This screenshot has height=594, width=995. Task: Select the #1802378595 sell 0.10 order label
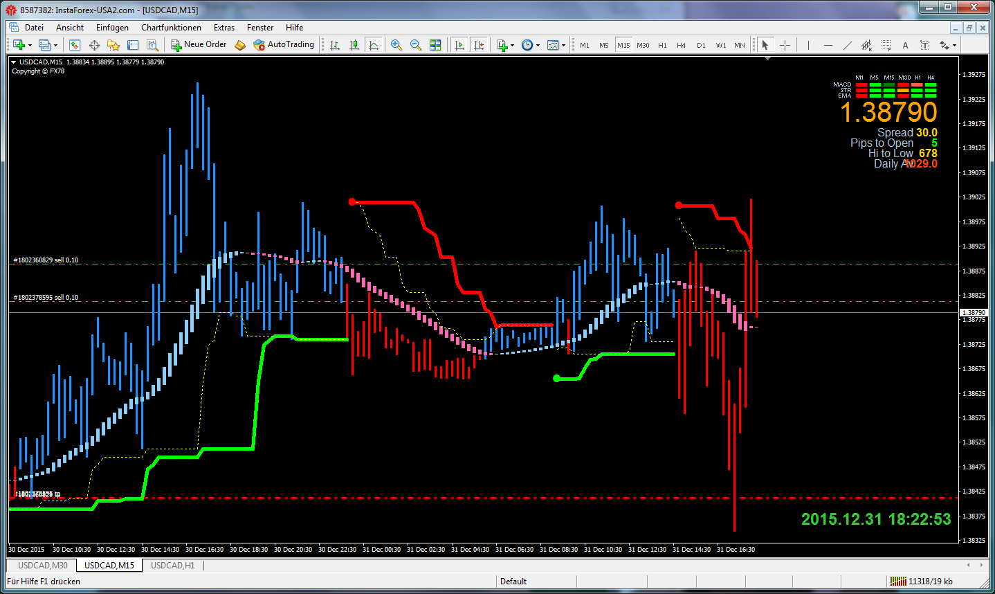pyautogui.click(x=46, y=298)
